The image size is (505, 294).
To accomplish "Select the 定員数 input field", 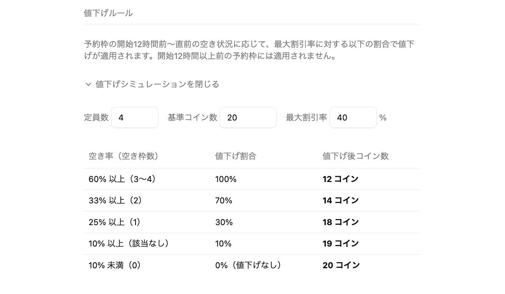I will pyautogui.click(x=134, y=117).
